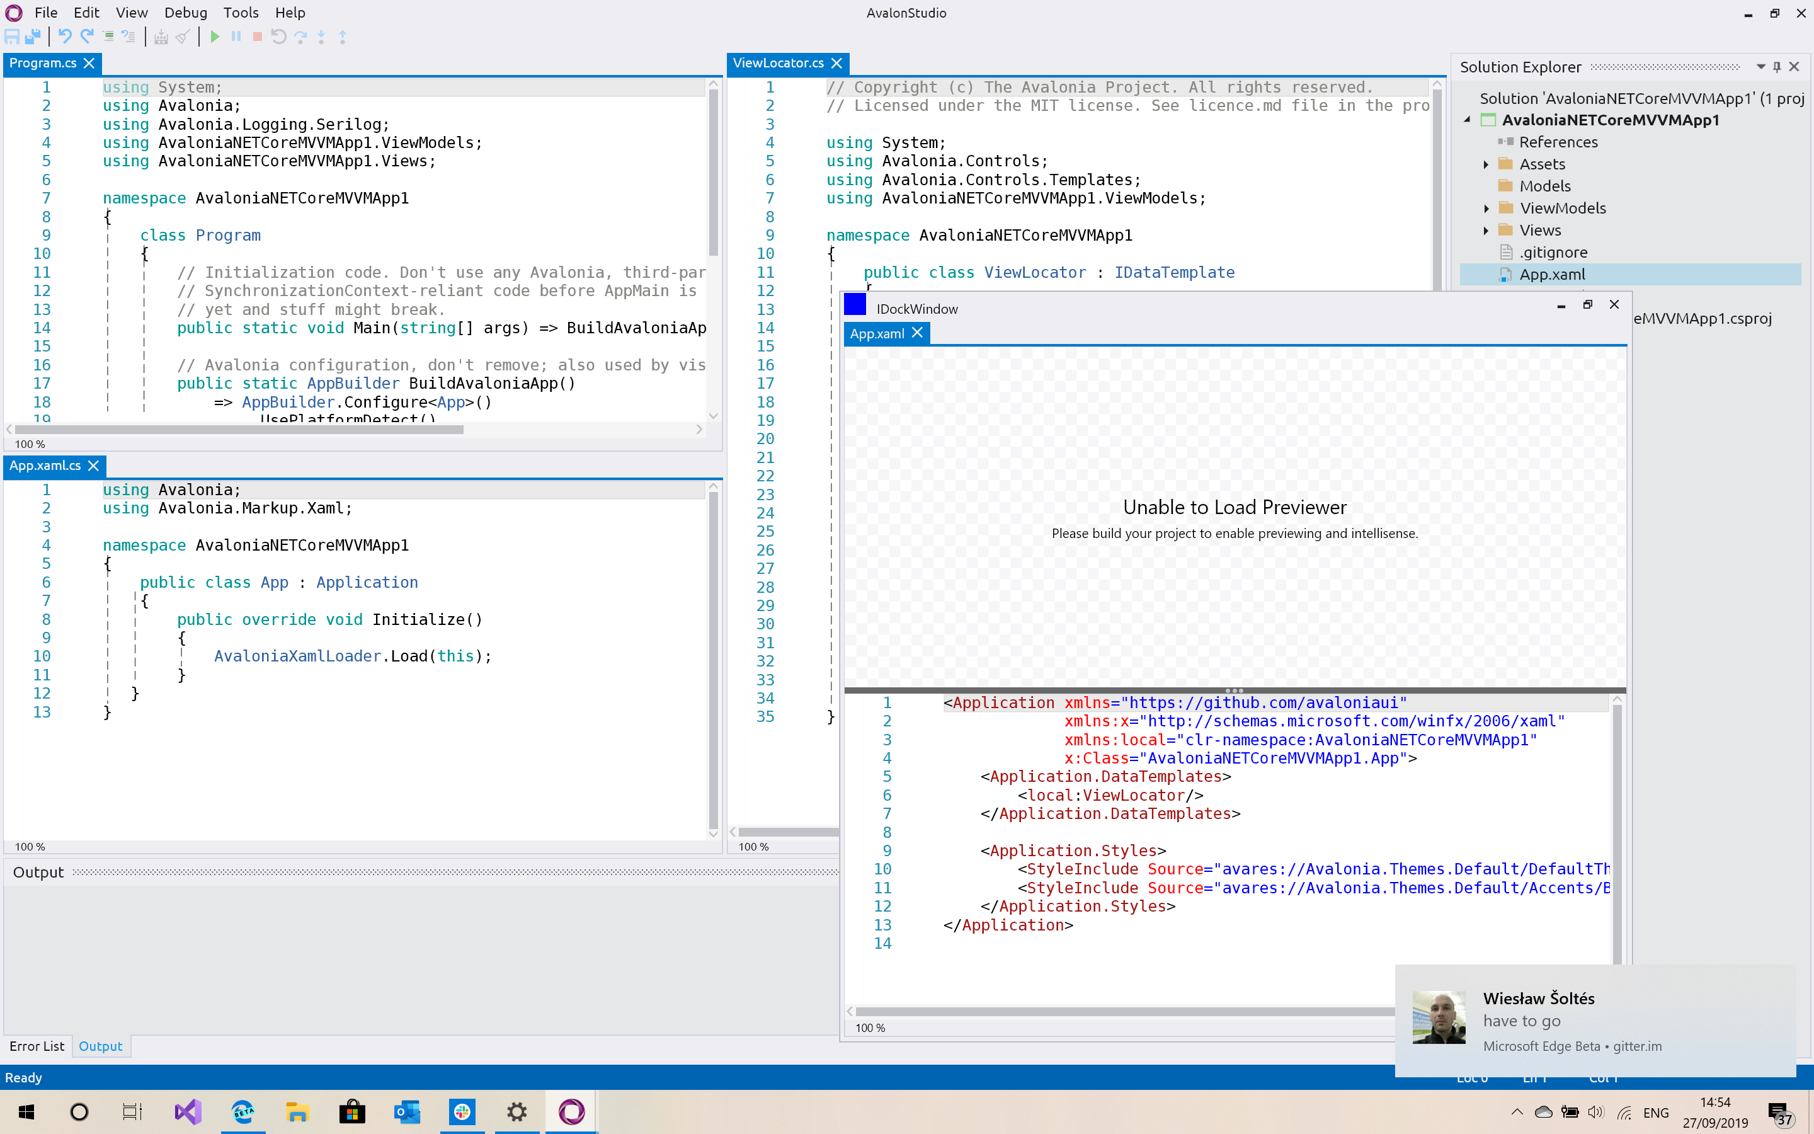Select the Clean project broom icon

tap(182, 36)
